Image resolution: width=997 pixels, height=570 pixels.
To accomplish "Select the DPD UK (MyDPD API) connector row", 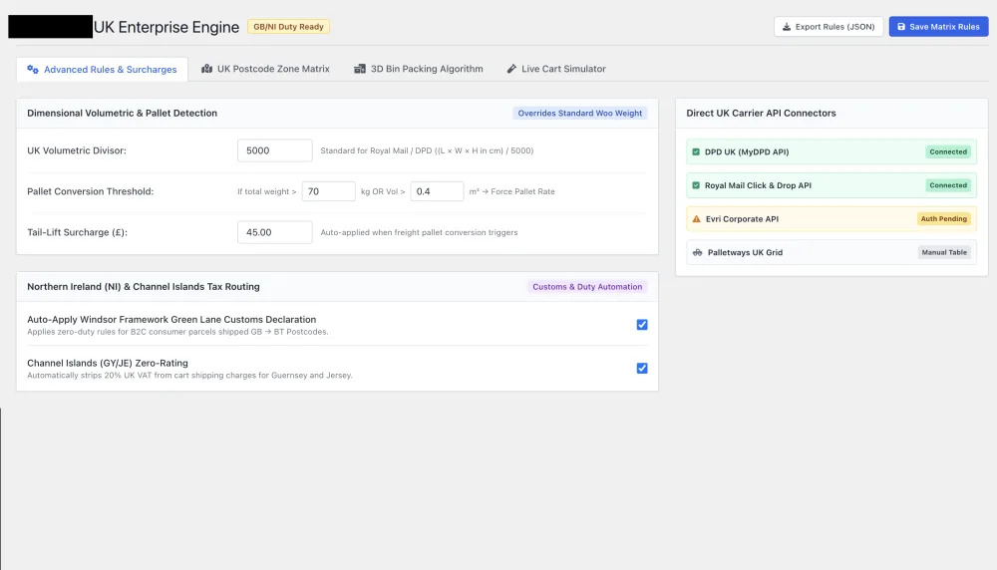I will 831,151.
